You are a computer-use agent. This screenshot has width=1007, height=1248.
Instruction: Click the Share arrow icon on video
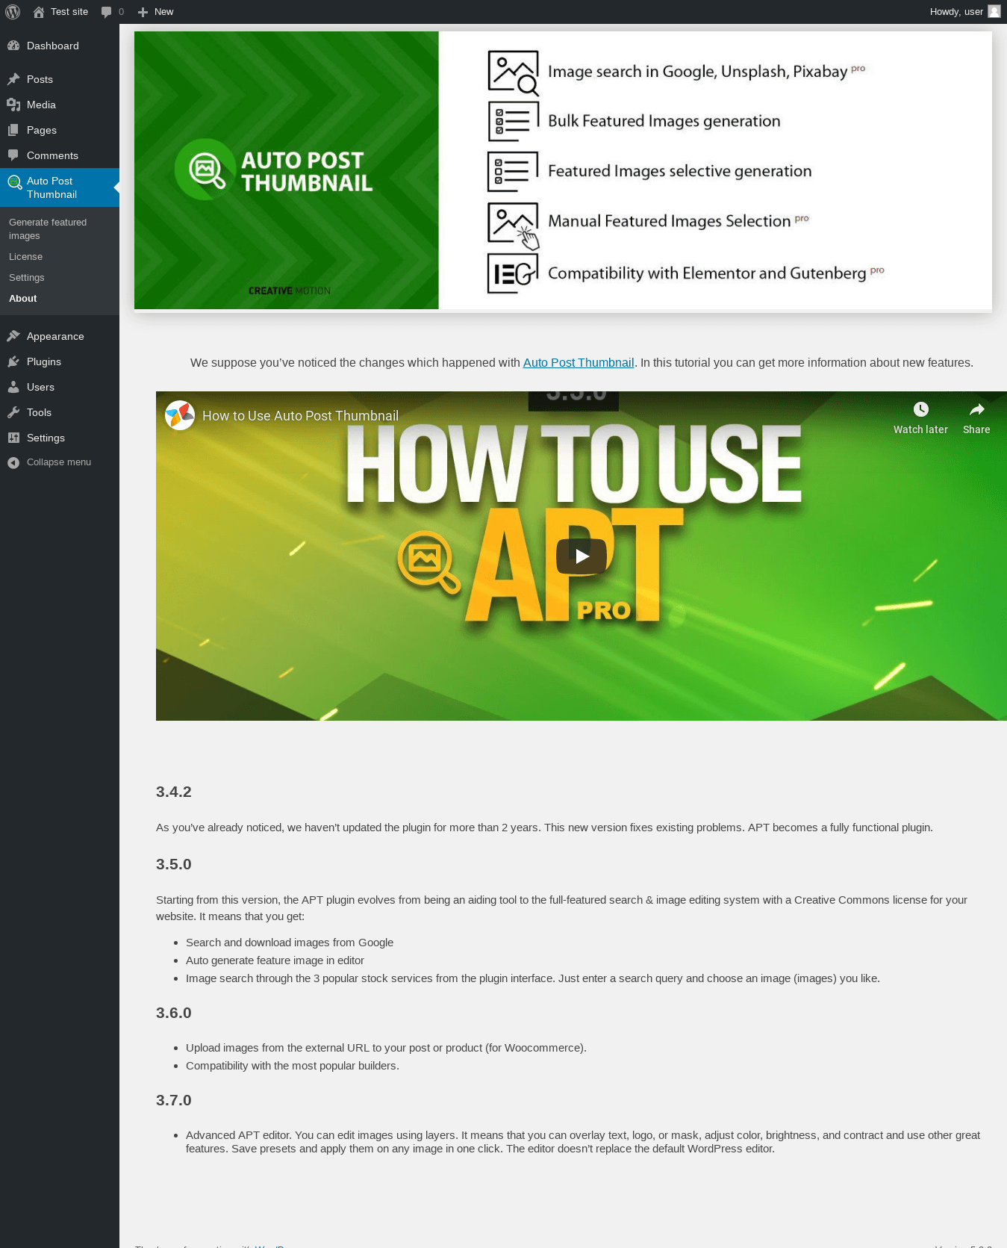click(x=976, y=409)
